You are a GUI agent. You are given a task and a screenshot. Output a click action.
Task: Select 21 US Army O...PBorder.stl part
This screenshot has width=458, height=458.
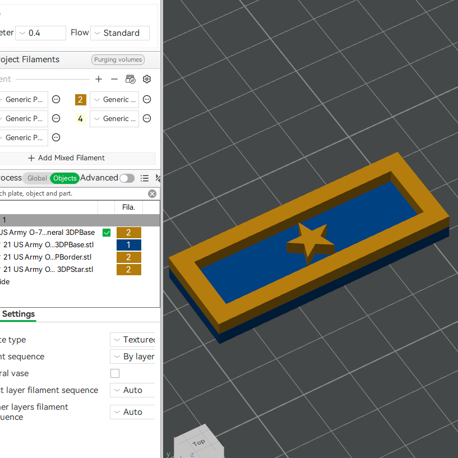(x=47, y=257)
